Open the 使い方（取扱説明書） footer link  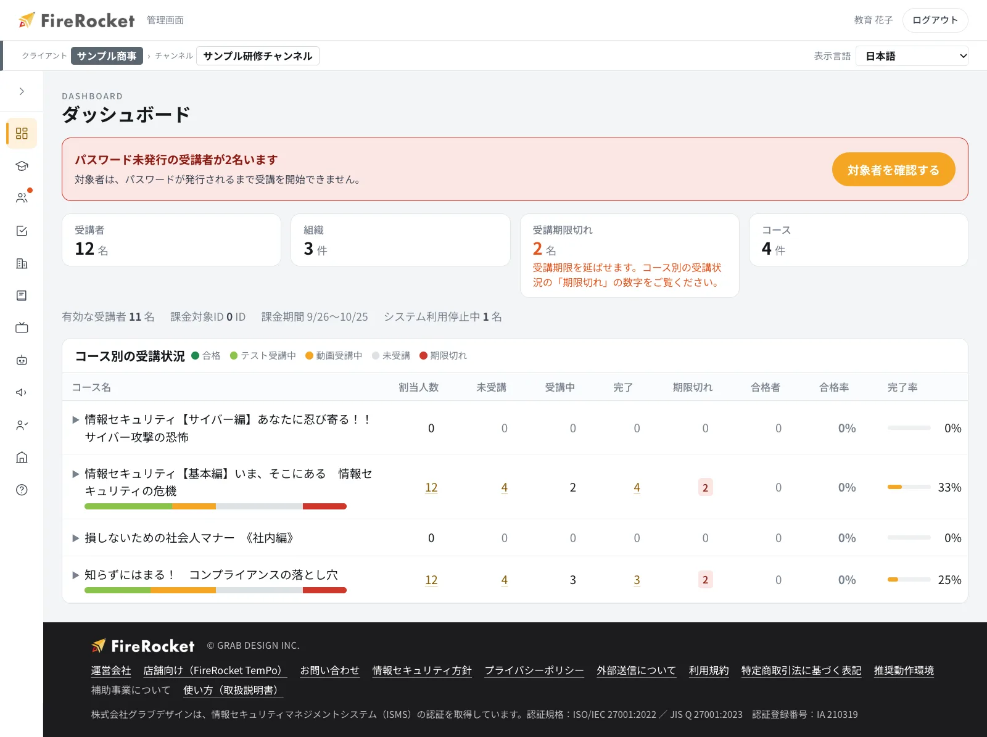pos(233,690)
